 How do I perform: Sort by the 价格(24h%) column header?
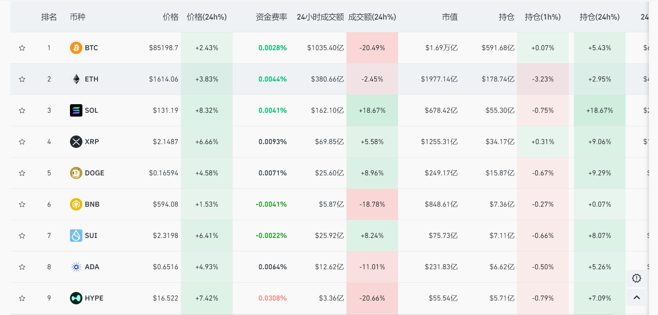click(x=206, y=17)
